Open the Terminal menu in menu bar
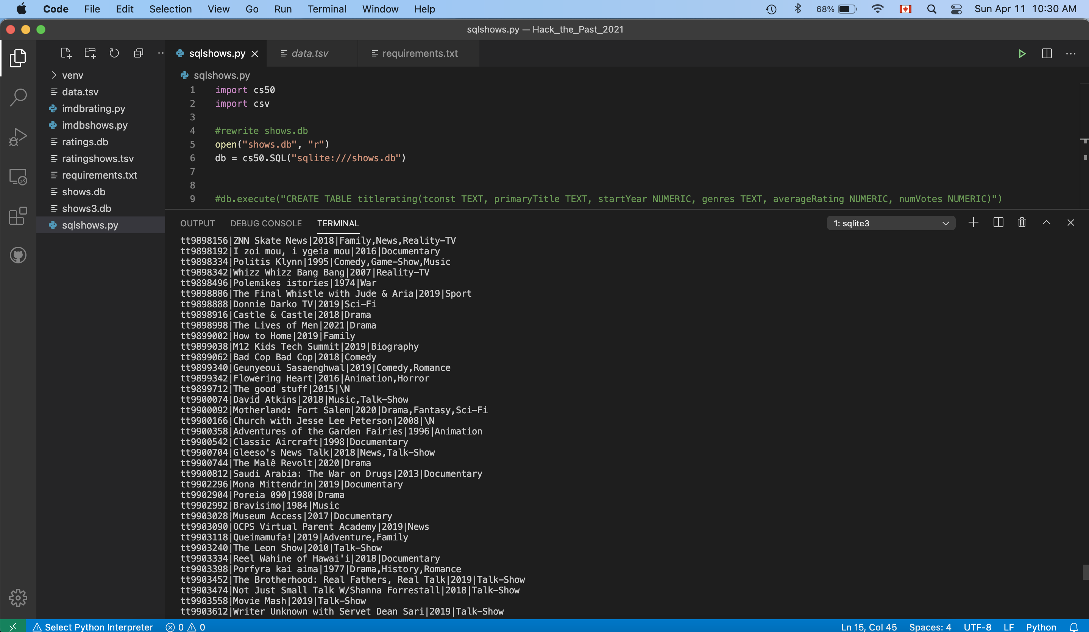1089x632 pixels. coord(327,9)
